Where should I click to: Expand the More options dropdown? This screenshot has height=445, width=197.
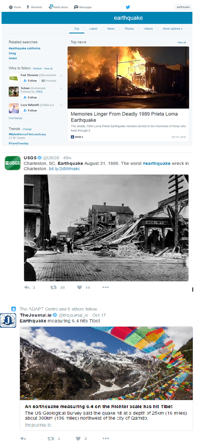click(x=172, y=29)
